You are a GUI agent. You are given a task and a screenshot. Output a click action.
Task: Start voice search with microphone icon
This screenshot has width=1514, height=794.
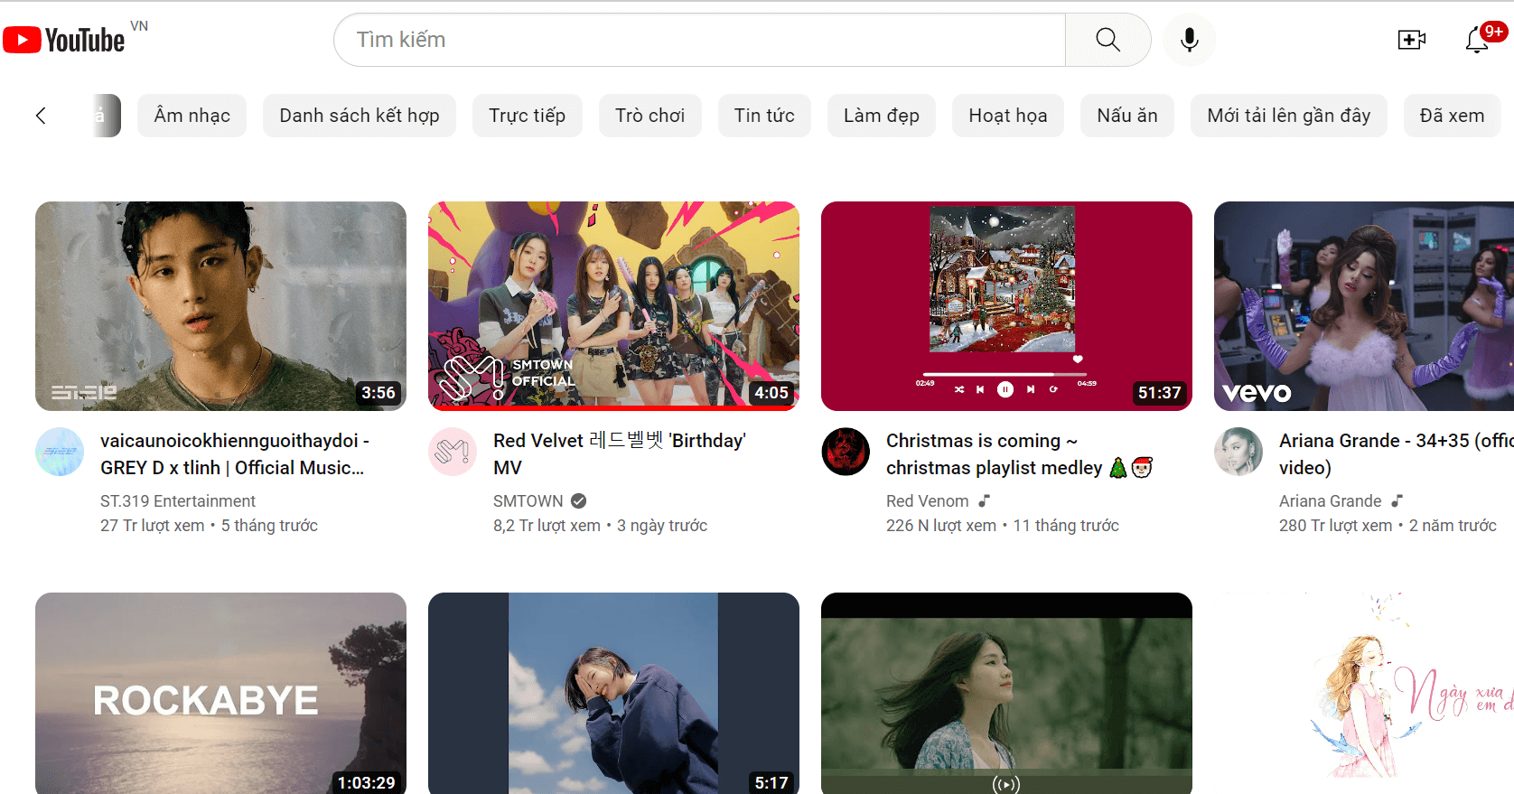point(1190,40)
